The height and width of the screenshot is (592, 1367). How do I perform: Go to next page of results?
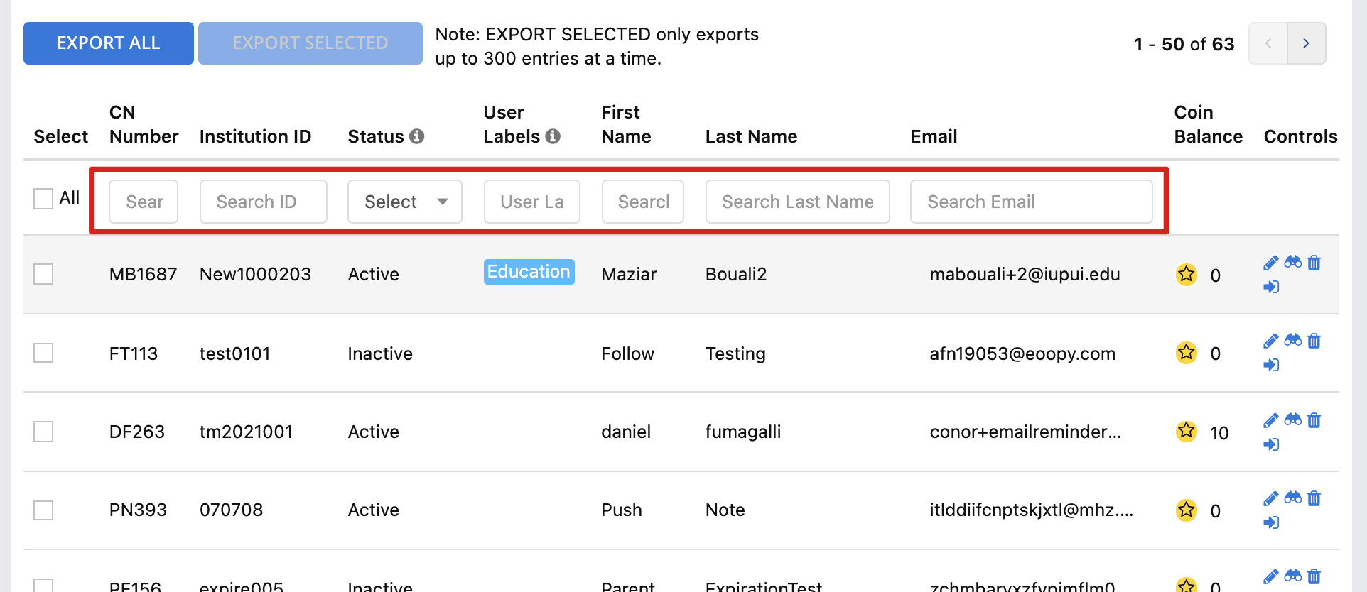coord(1307,43)
